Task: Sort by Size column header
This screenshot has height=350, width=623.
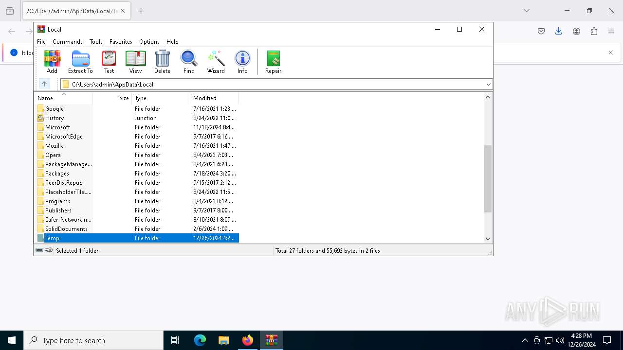Action: click(x=112, y=98)
